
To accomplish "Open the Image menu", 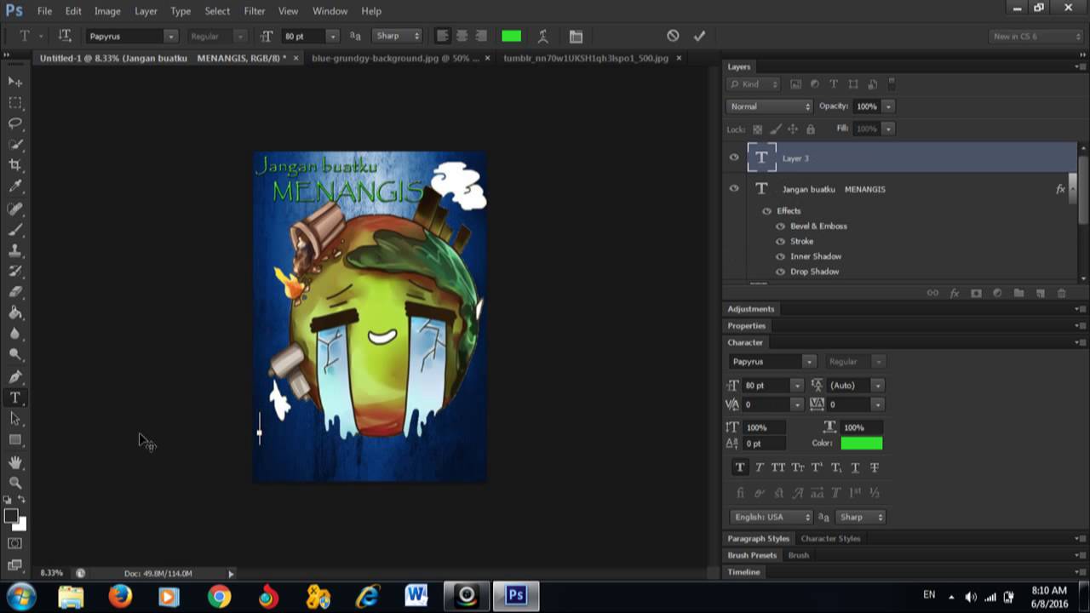I will coord(107,11).
